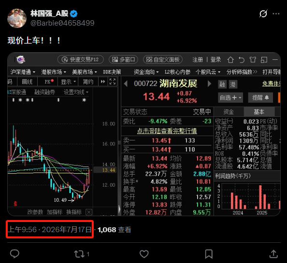Open the 个股风云 dropdown menu
Screen dimensions: 287x263
point(208,72)
